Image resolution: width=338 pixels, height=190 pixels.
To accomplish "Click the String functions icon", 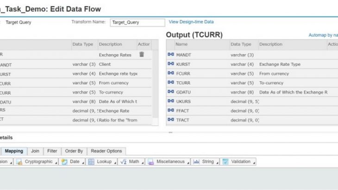I will (x=196, y=162).
